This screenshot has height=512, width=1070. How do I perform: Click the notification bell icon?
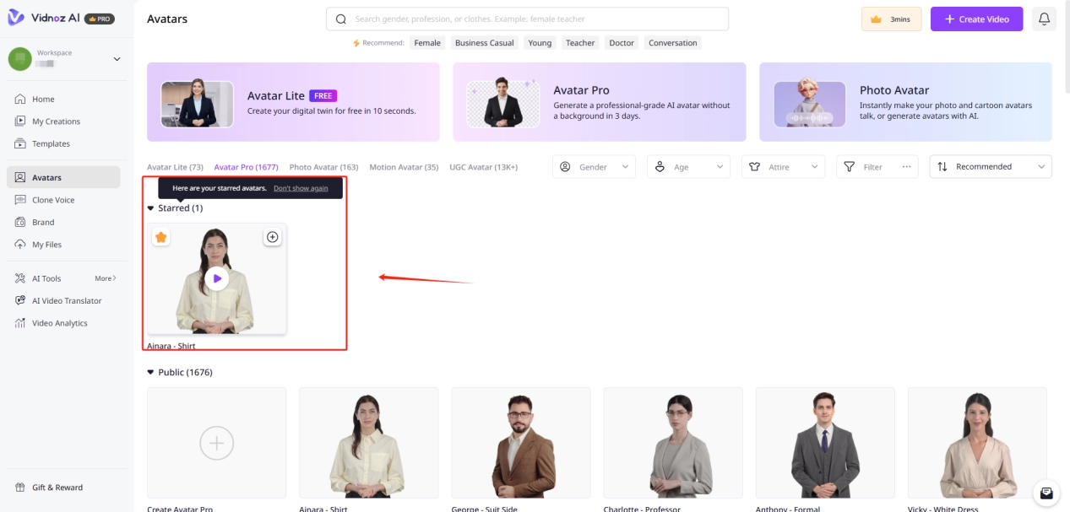pyautogui.click(x=1044, y=19)
